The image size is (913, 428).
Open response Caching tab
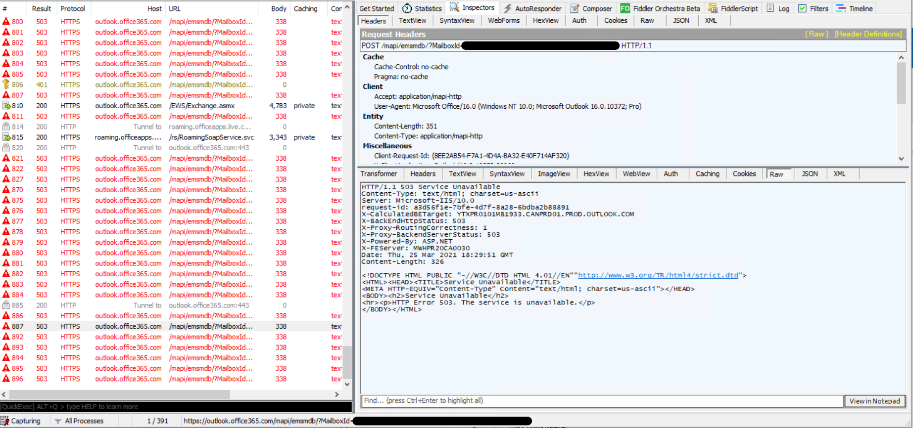pos(707,174)
